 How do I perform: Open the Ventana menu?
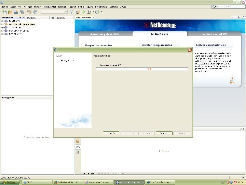click(114, 7)
